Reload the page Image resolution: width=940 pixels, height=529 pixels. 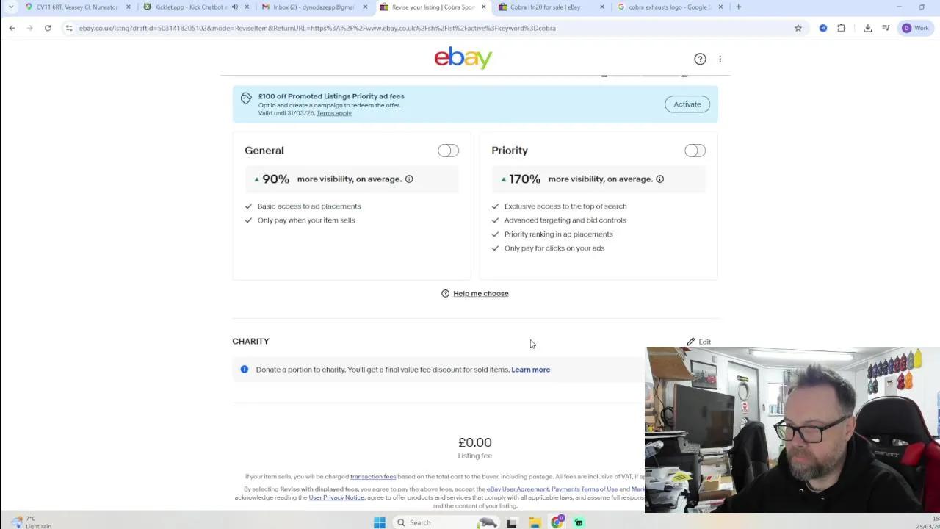tap(48, 28)
